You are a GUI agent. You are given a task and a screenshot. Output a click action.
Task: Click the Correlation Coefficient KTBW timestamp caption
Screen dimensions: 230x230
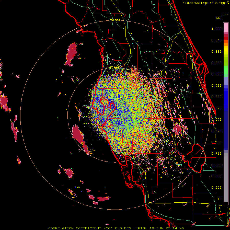click(x=116, y=228)
